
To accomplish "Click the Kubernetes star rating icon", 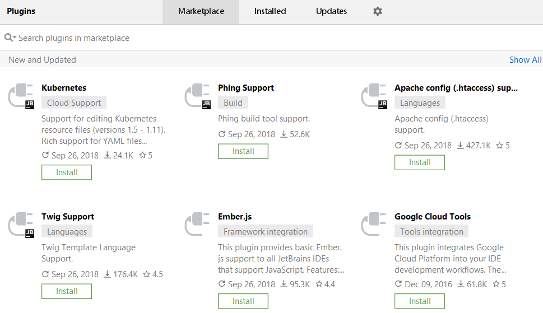I will (142, 155).
